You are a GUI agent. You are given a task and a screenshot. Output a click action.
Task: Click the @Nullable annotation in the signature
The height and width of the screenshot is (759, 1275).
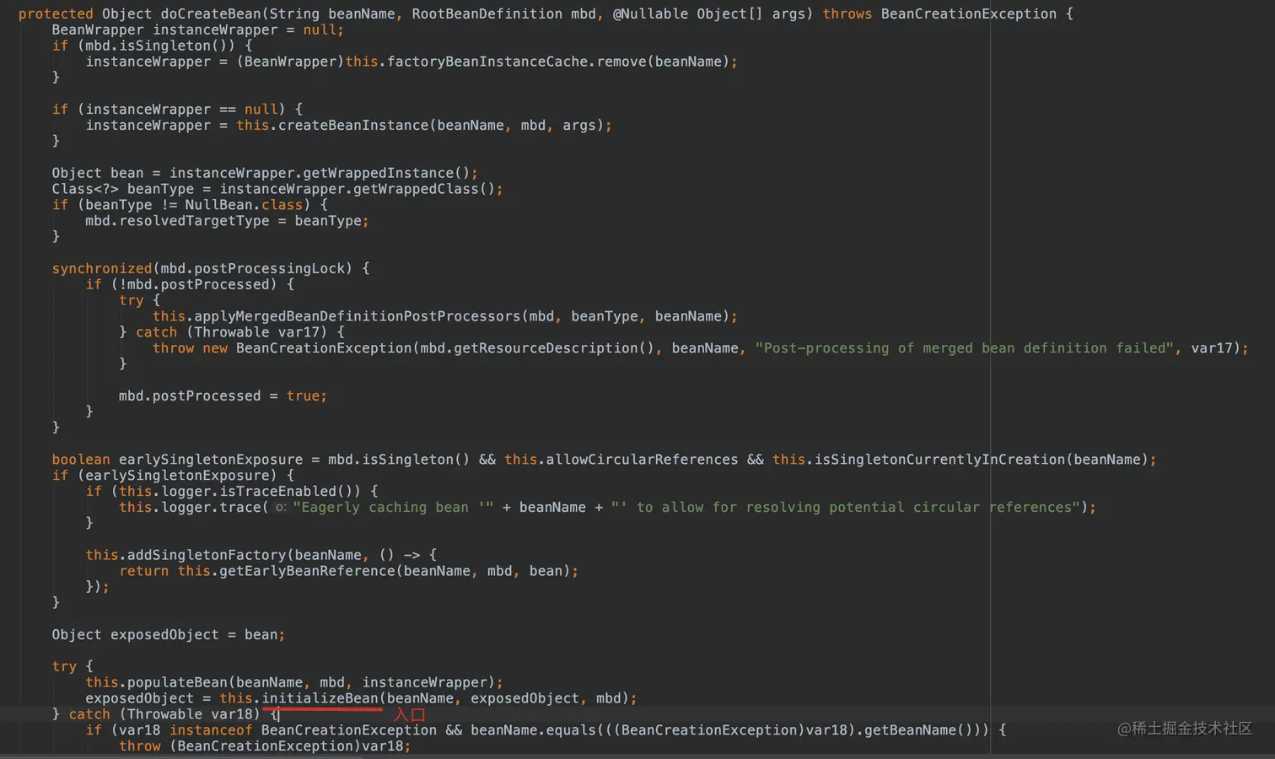pos(650,14)
